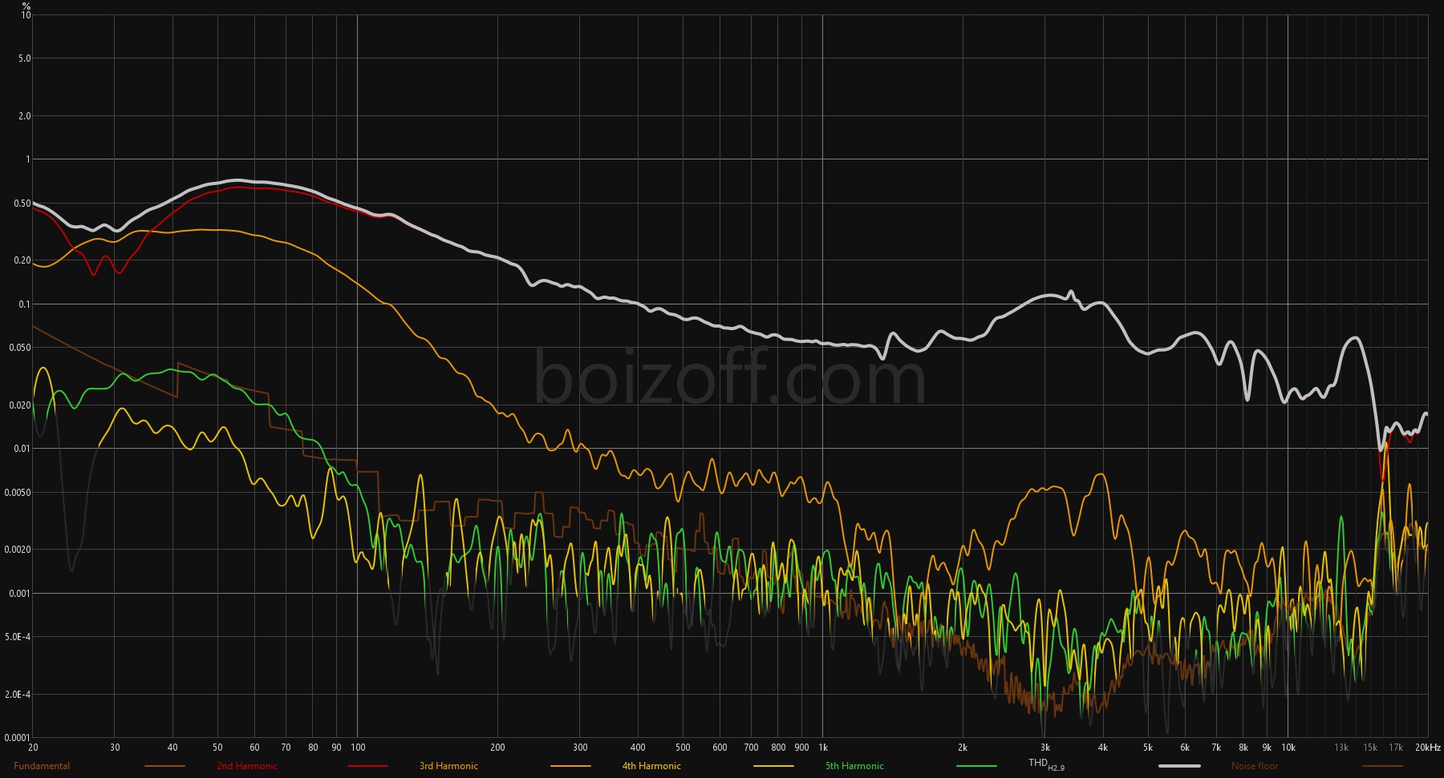Click the 5th Harmonic legend label

click(x=854, y=766)
